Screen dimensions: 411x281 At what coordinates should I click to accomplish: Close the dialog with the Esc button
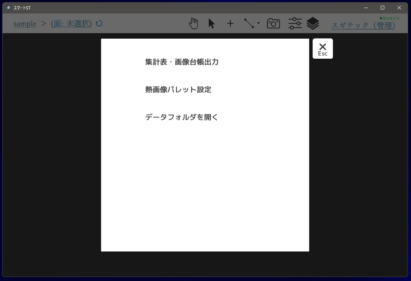323,48
